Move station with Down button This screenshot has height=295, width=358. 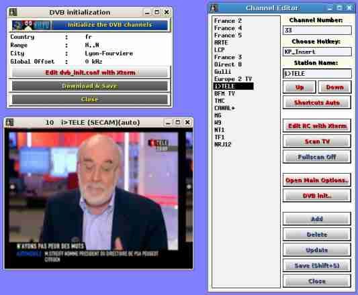[x=334, y=87]
